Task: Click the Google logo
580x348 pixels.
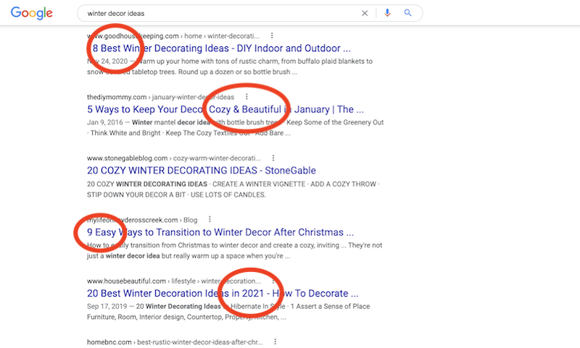Action: point(32,13)
